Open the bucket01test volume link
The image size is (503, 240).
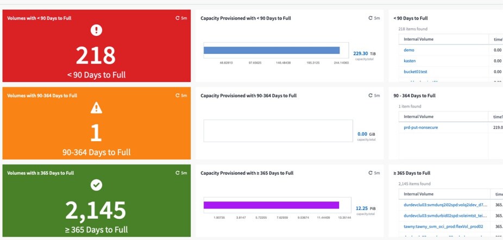[x=416, y=72]
